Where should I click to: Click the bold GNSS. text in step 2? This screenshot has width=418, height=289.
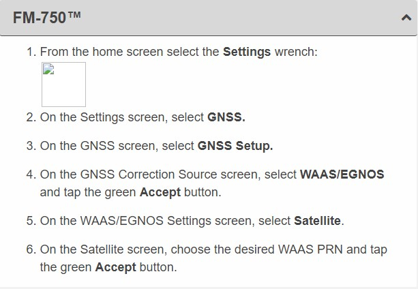pyautogui.click(x=226, y=117)
